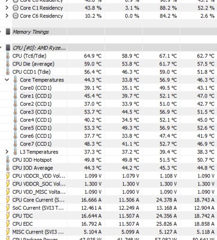Expand the Core C6 Residency row
217x240 pixels.
[7, 16]
